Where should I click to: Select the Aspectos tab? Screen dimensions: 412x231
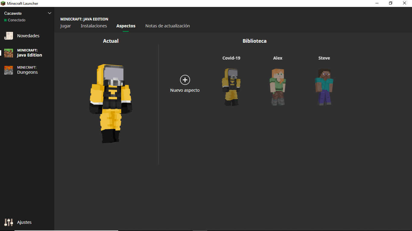pyautogui.click(x=126, y=26)
